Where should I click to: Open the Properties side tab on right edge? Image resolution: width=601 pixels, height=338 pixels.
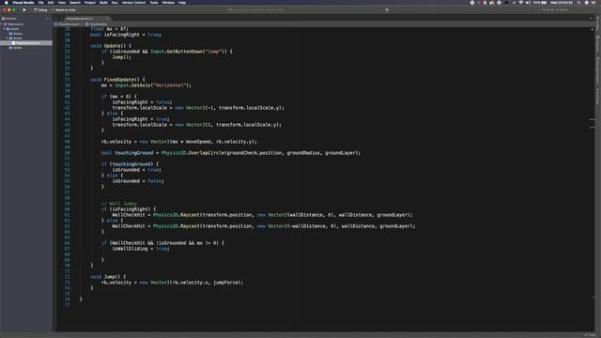598,44
